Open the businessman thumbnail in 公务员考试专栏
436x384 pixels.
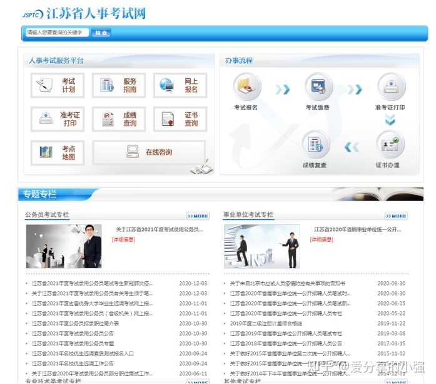click(64, 246)
